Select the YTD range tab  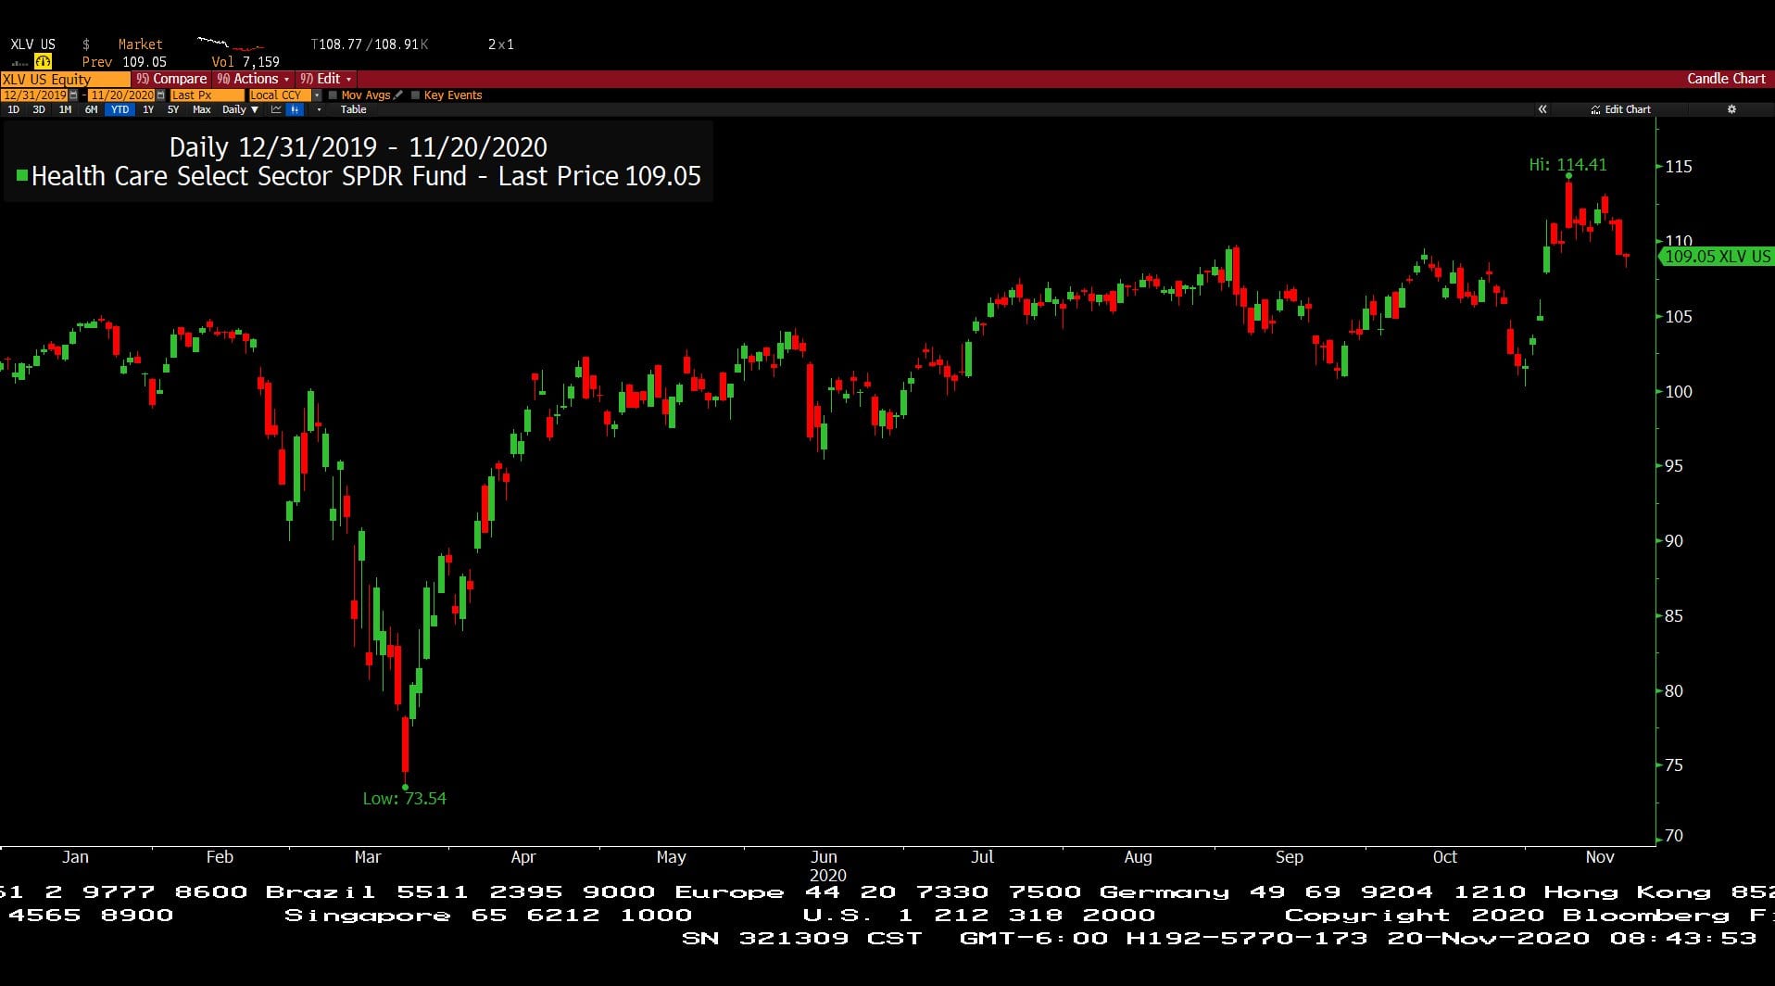point(120,109)
